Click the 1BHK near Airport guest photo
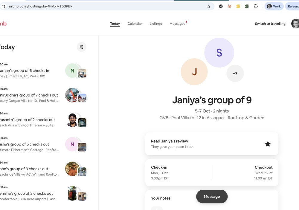299x210 pixels. click(x=72, y=194)
